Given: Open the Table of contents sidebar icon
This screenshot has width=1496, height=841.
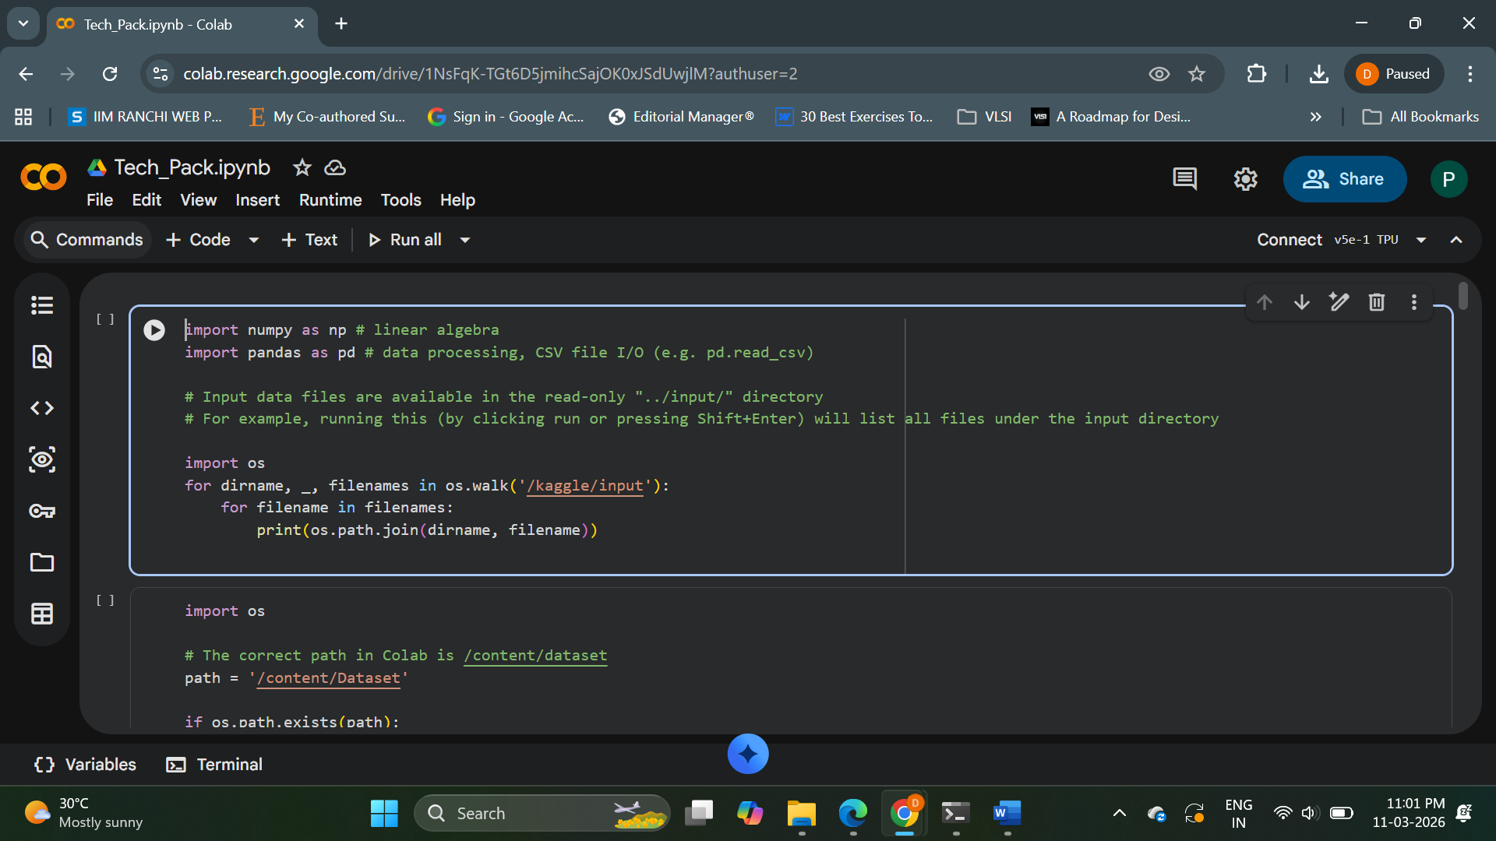Looking at the screenshot, I should pyautogui.click(x=42, y=305).
